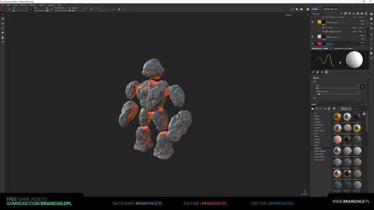Open the viewport Material mode dropdown
Image resolution: width=374 pixels, height=210 pixels.
click(x=297, y=15)
